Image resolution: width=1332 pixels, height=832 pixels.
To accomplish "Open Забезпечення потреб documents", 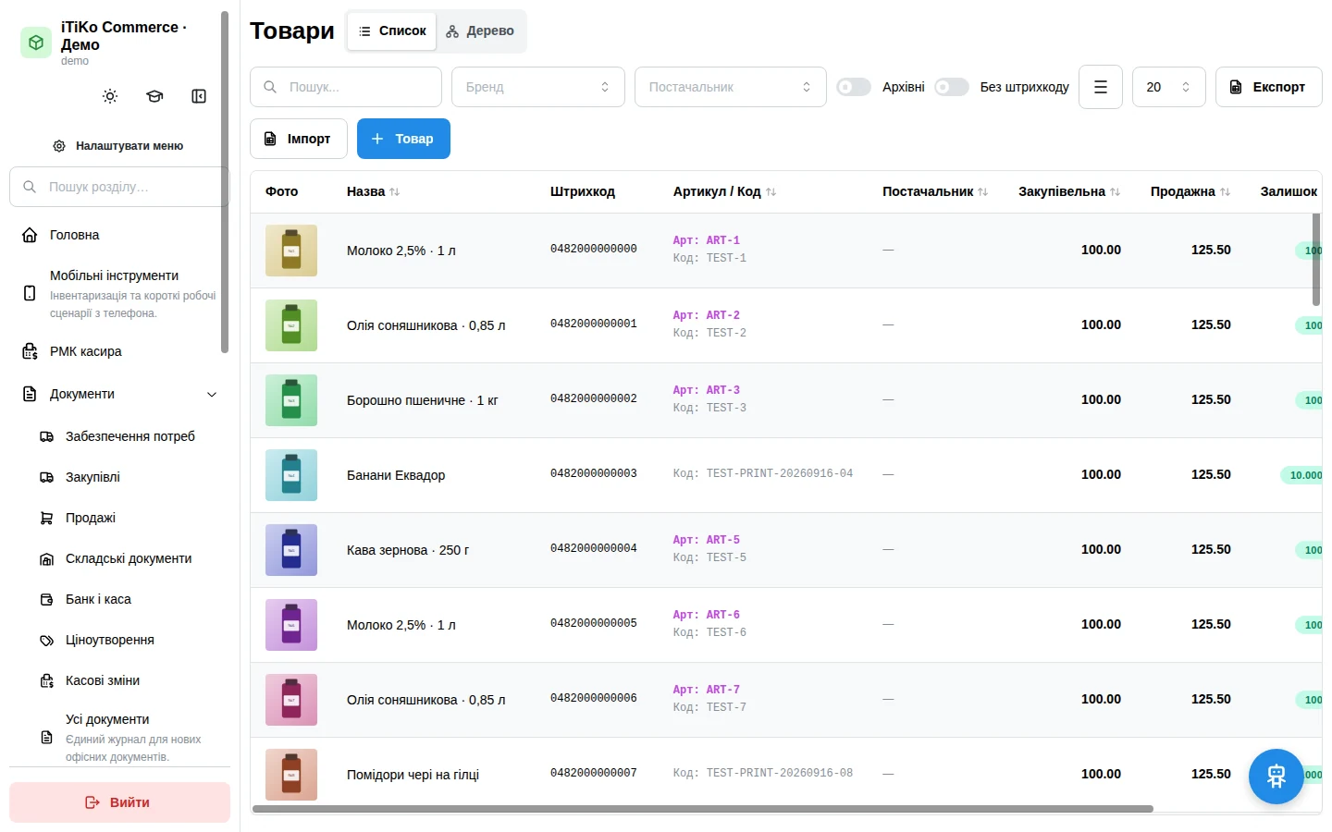I will click(129, 436).
